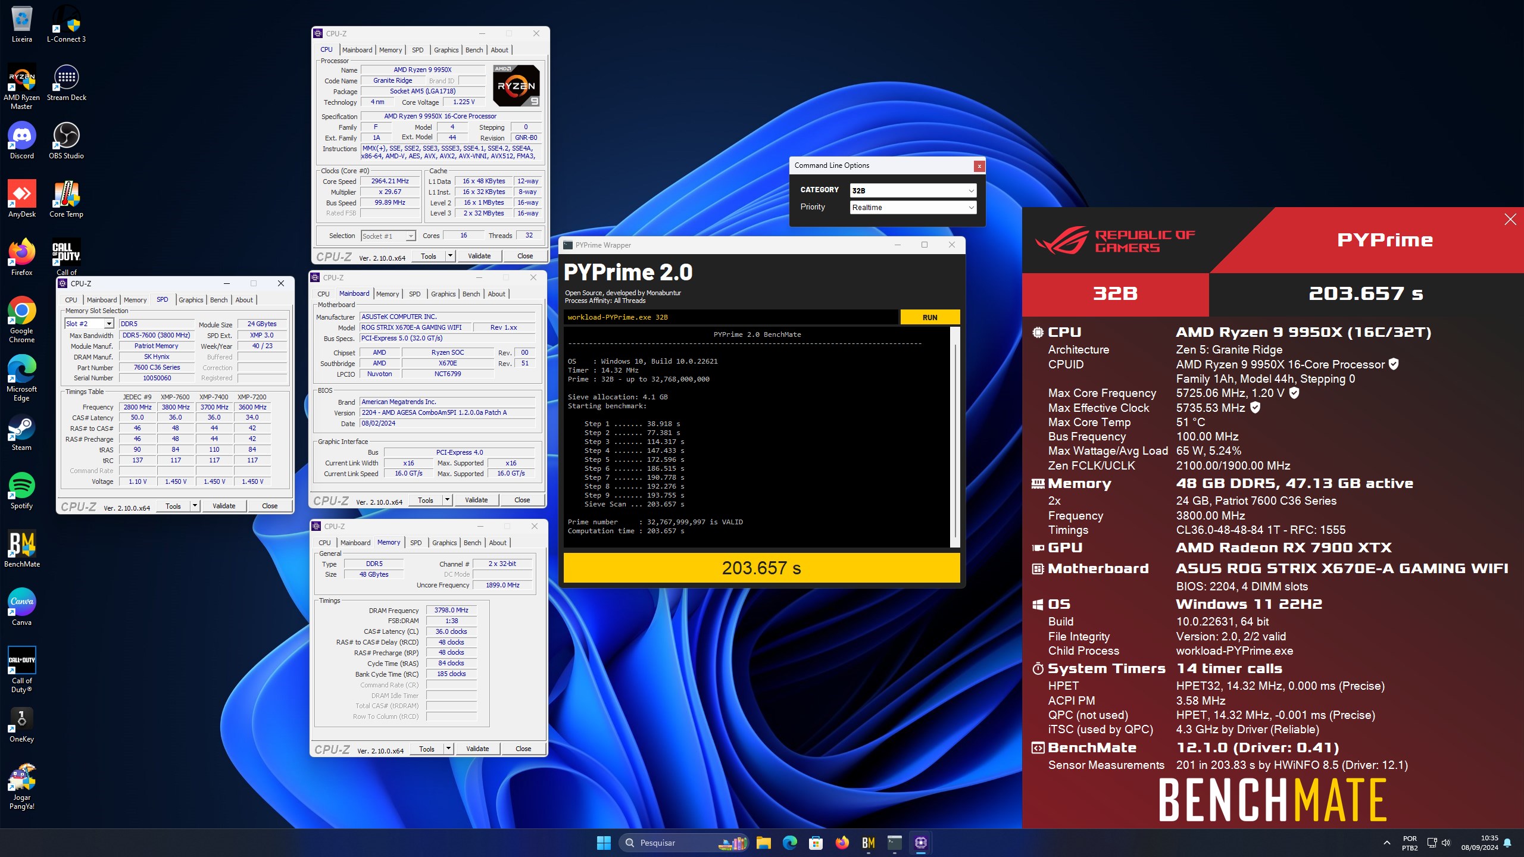Expand Tools arrow in Mainboard CPU-Z window
Viewport: 1524px width, 857px height.
[447, 500]
